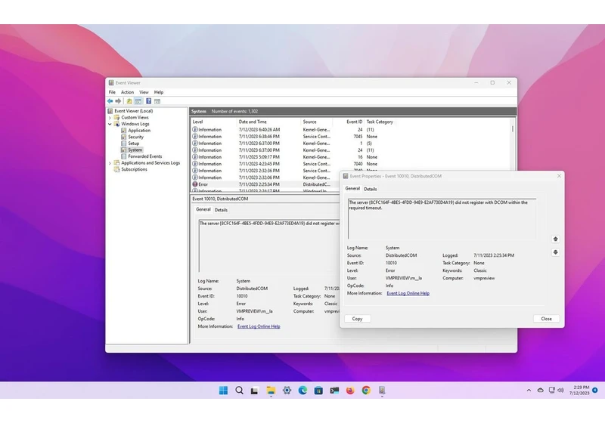Open Microsoft Store from the taskbar
The width and height of the screenshot is (605, 423).
[x=318, y=391]
